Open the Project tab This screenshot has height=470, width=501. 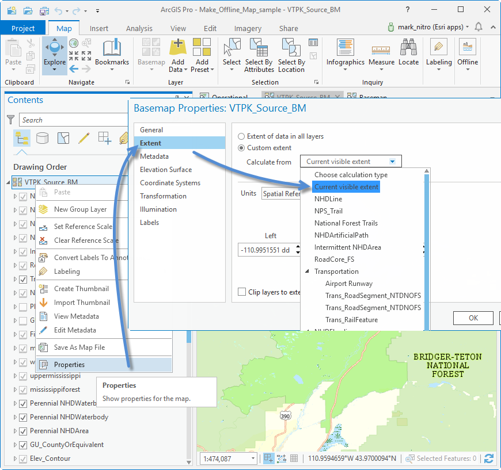pos(23,28)
